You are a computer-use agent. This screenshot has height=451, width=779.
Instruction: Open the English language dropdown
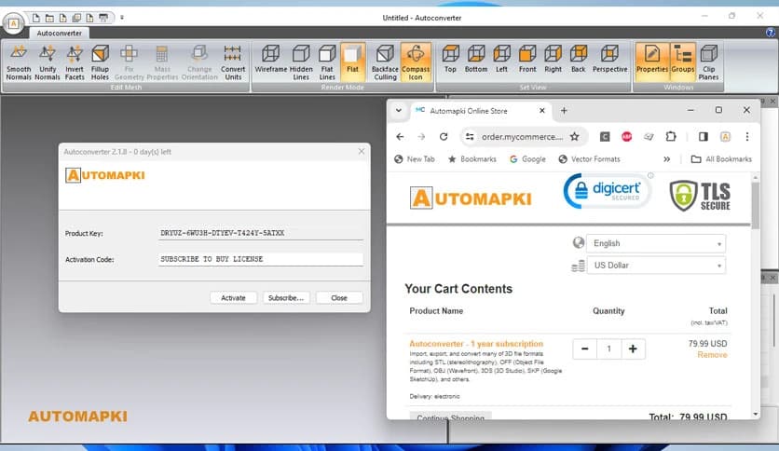656,243
